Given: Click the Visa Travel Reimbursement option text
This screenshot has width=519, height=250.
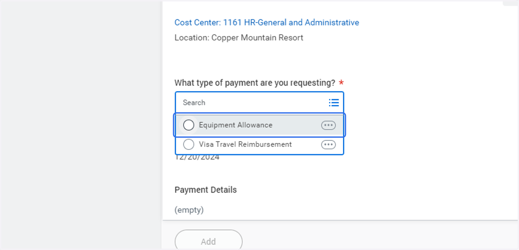Looking at the screenshot, I should click(x=245, y=144).
